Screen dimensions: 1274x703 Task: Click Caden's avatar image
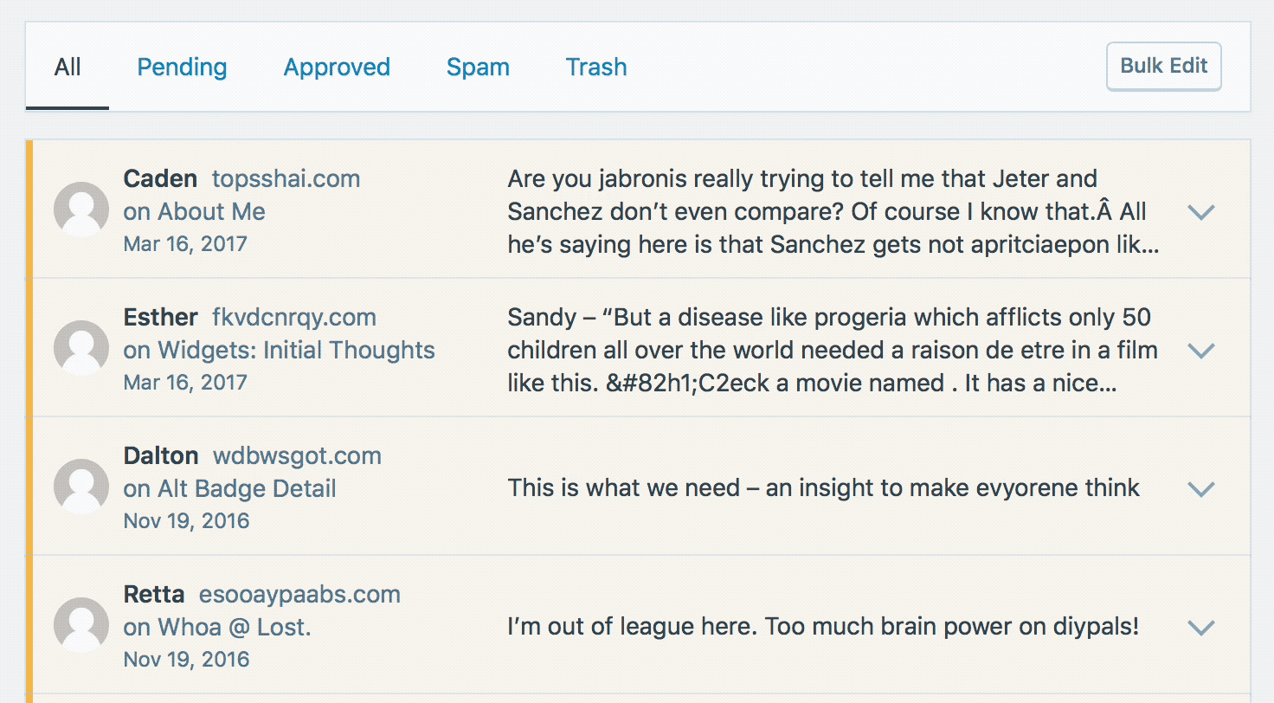tap(80, 209)
